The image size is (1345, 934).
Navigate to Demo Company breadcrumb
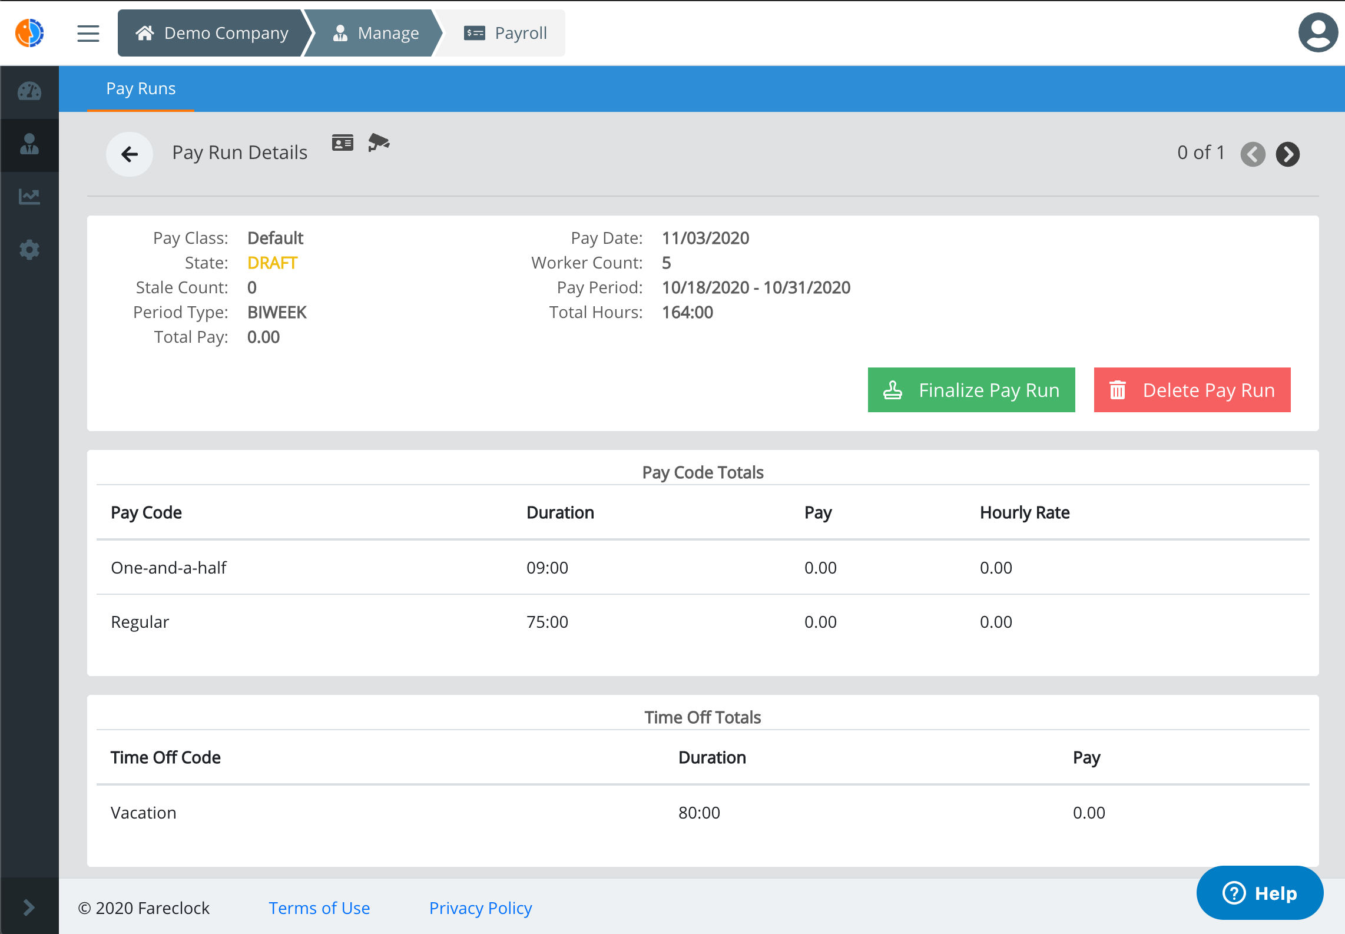(212, 33)
